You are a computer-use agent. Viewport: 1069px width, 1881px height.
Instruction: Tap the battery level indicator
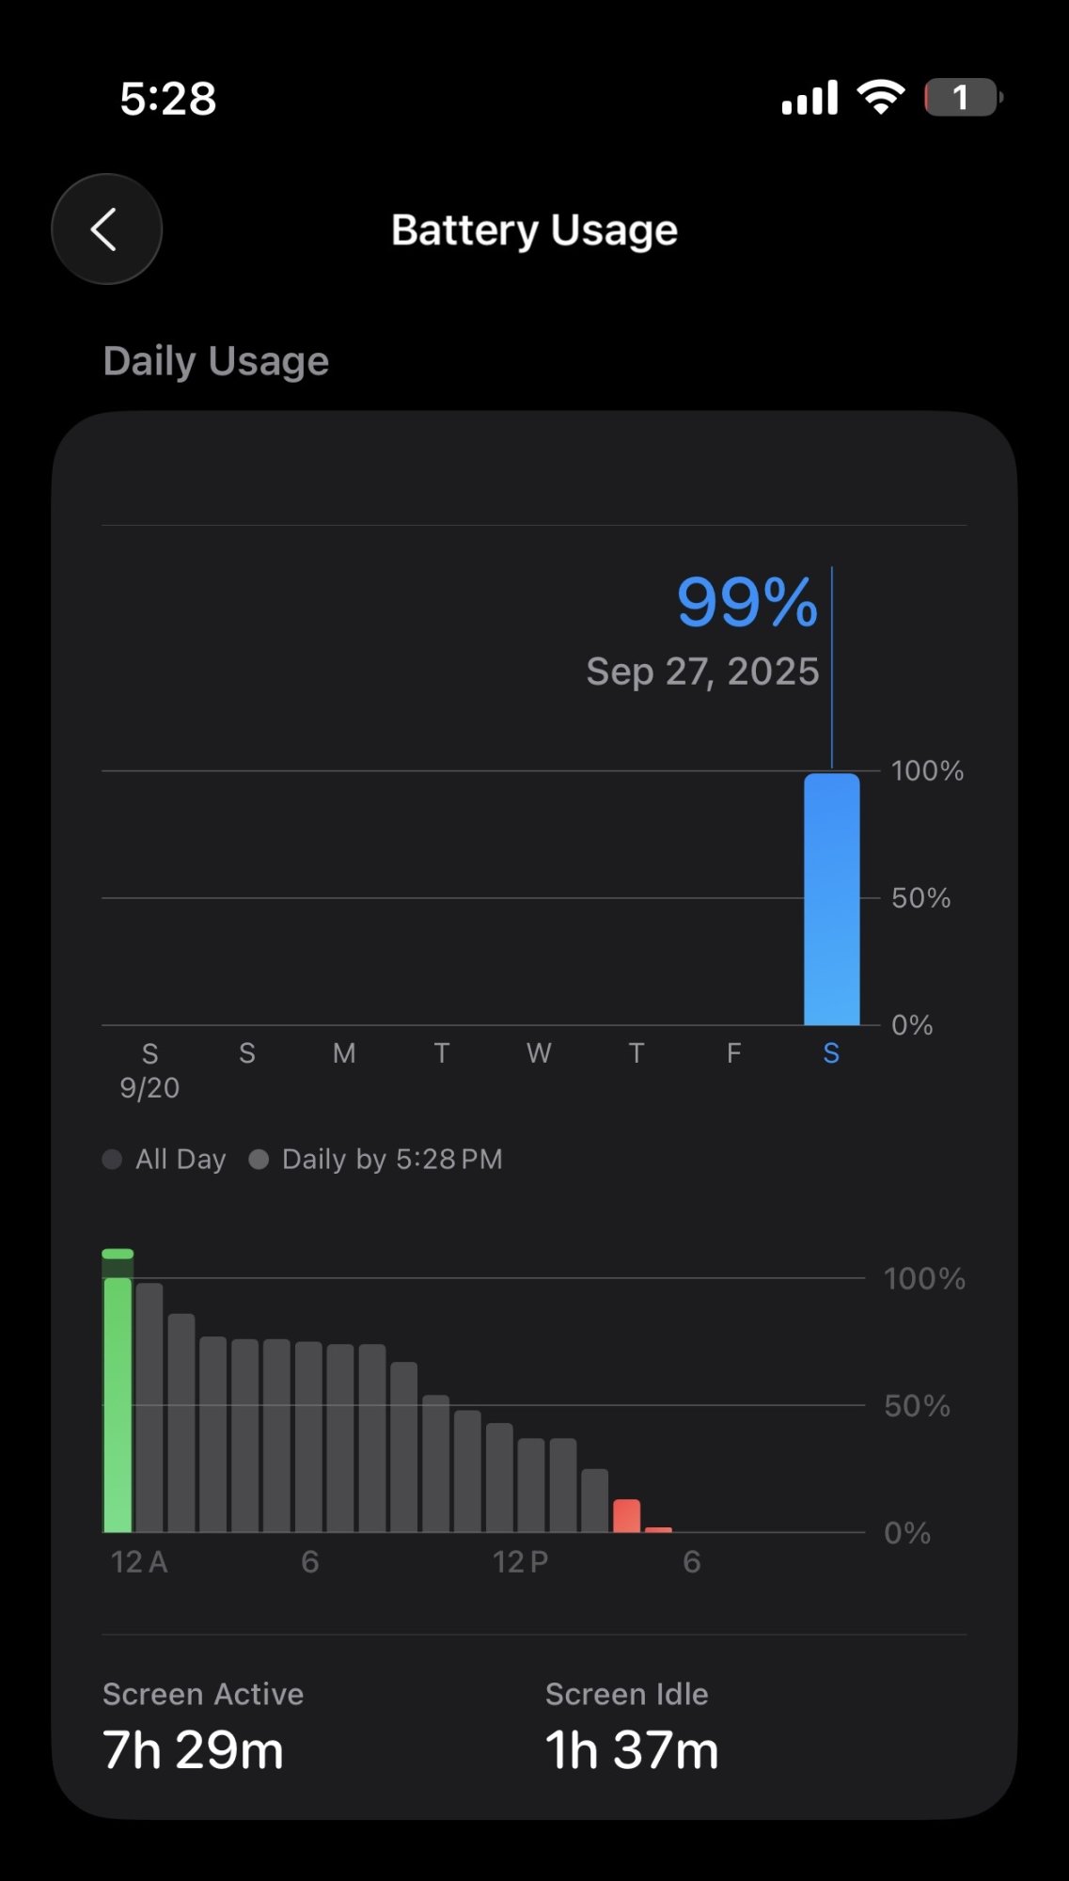[x=962, y=97]
